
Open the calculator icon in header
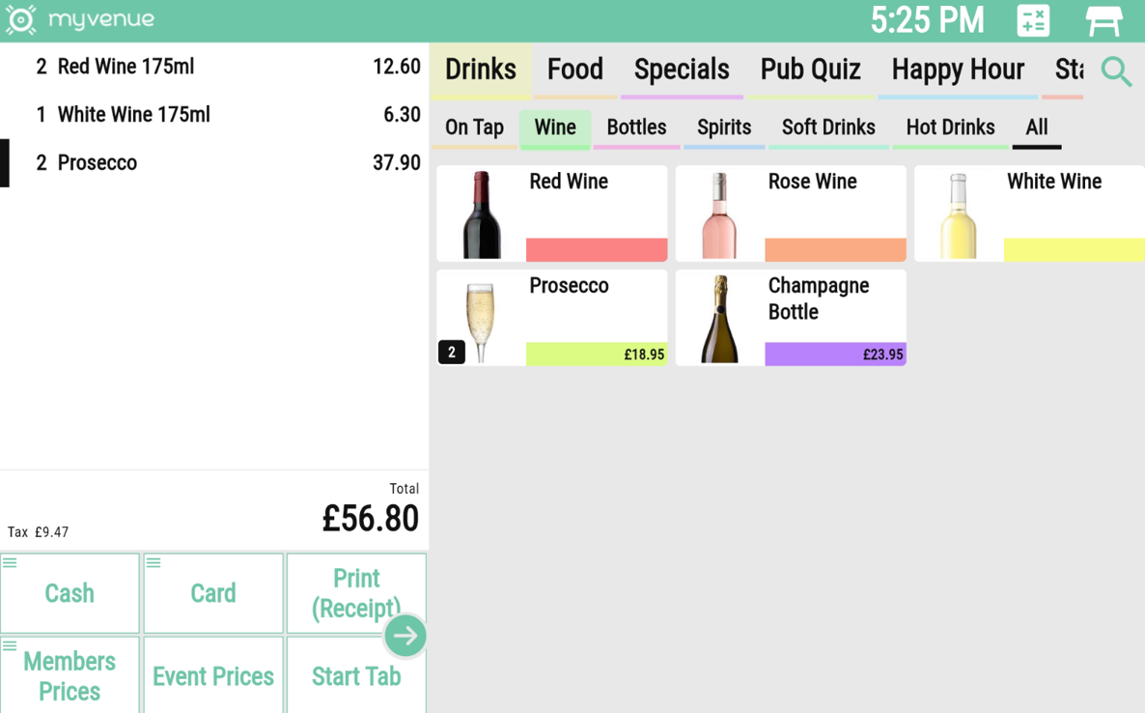[x=1033, y=20]
